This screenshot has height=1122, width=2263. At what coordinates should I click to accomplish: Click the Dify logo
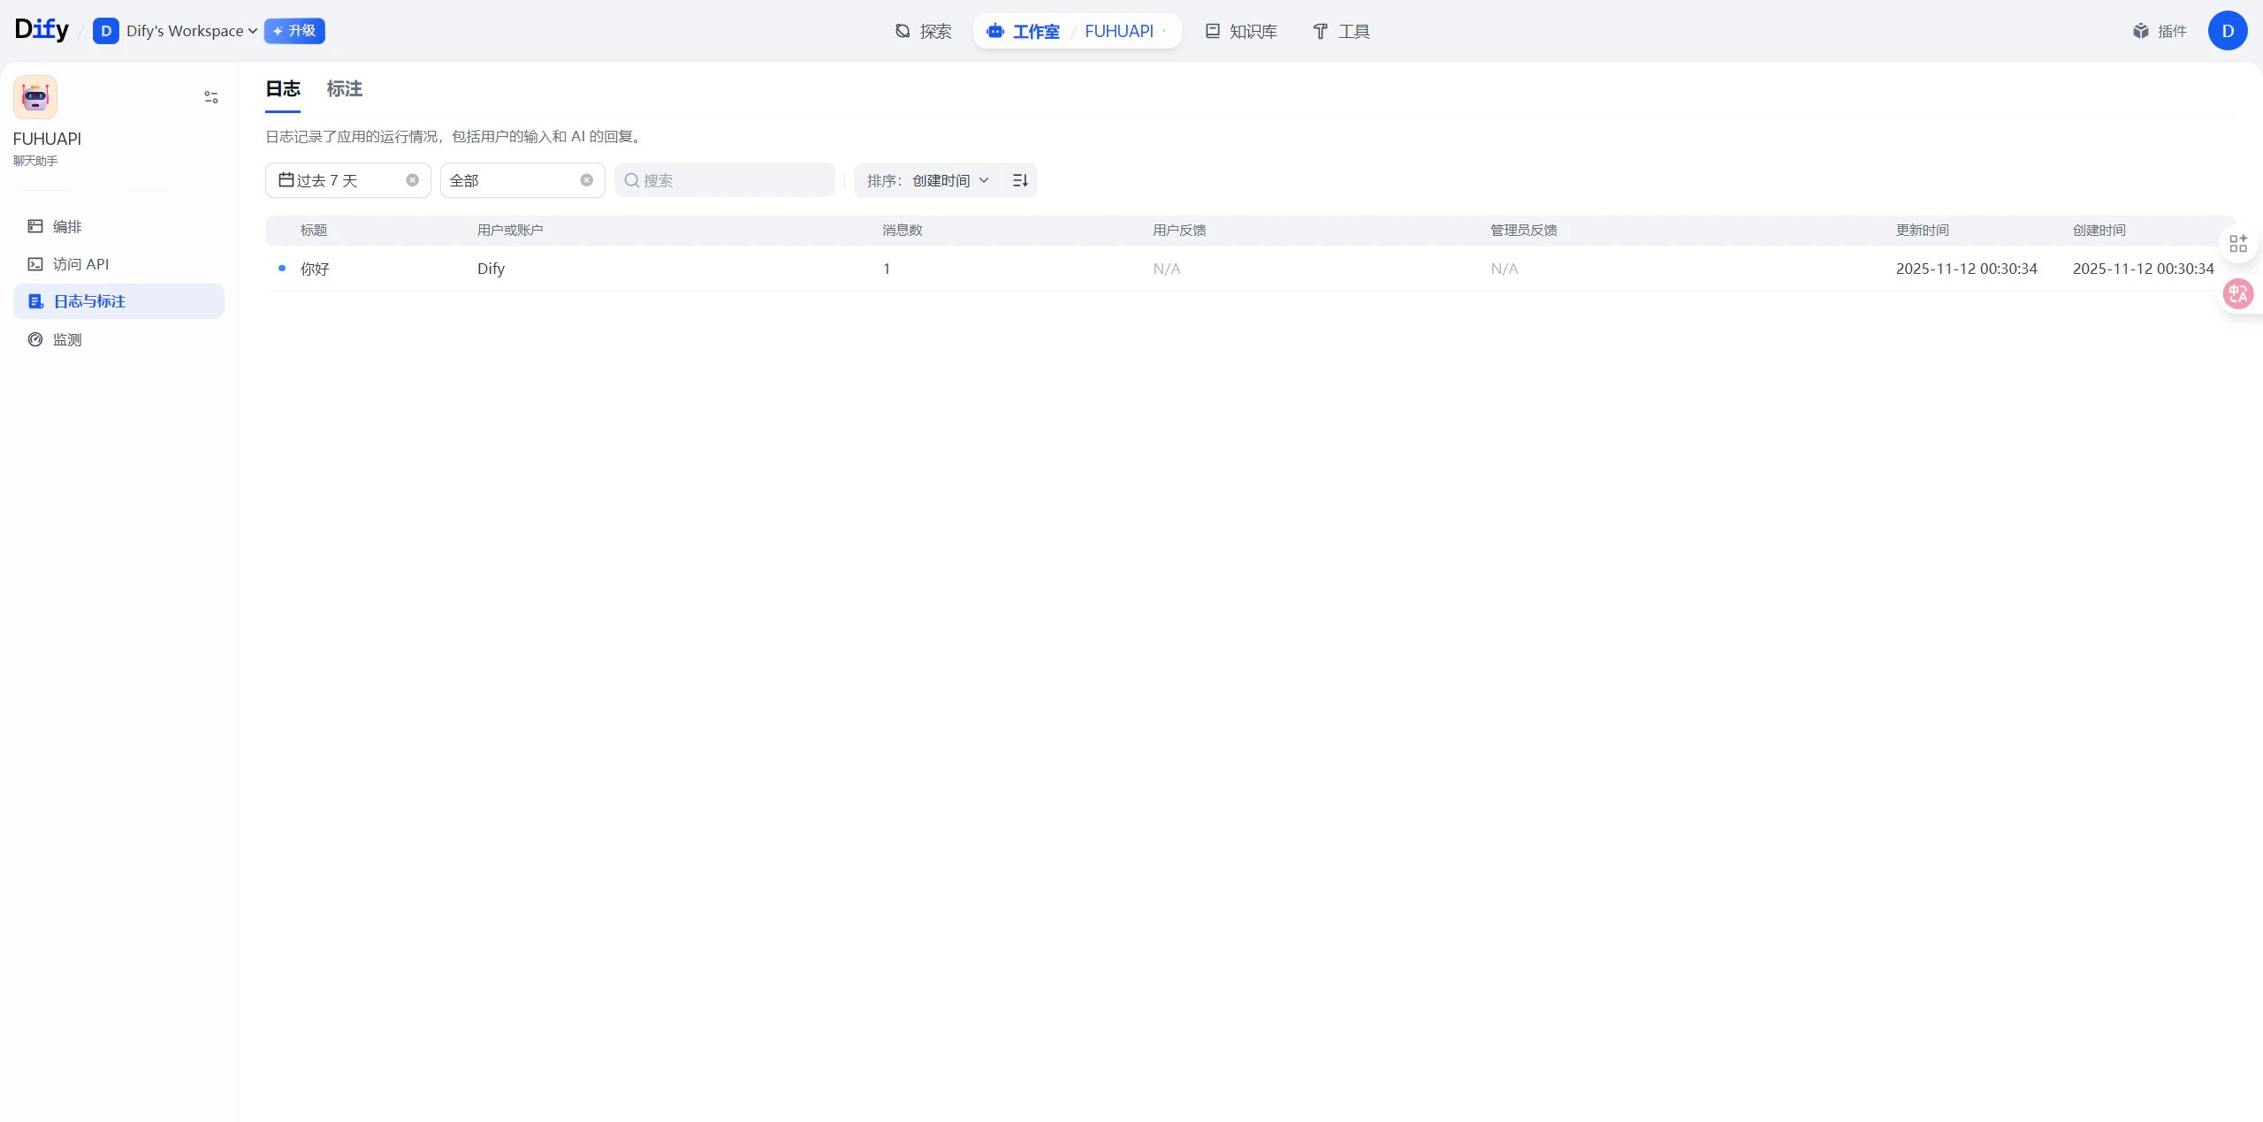point(42,30)
